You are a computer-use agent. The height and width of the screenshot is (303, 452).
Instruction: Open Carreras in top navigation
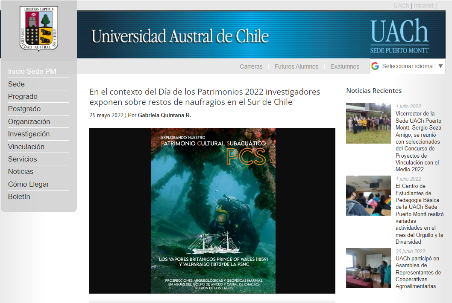pos(251,66)
